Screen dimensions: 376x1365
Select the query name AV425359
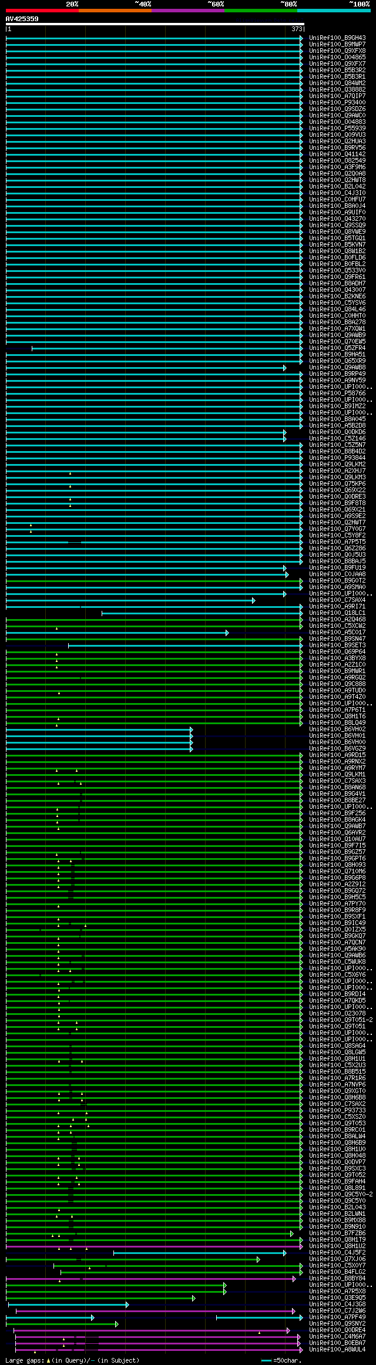[x=22, y=19]
